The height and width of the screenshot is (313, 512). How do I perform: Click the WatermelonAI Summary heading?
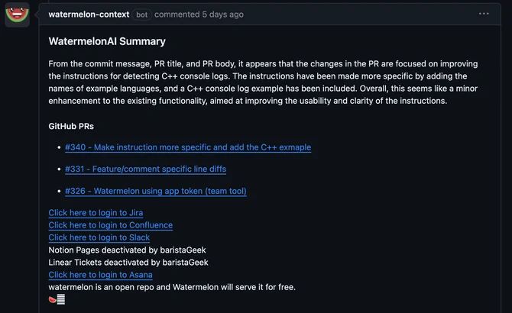pyautogui.click(x=106, y=41)
